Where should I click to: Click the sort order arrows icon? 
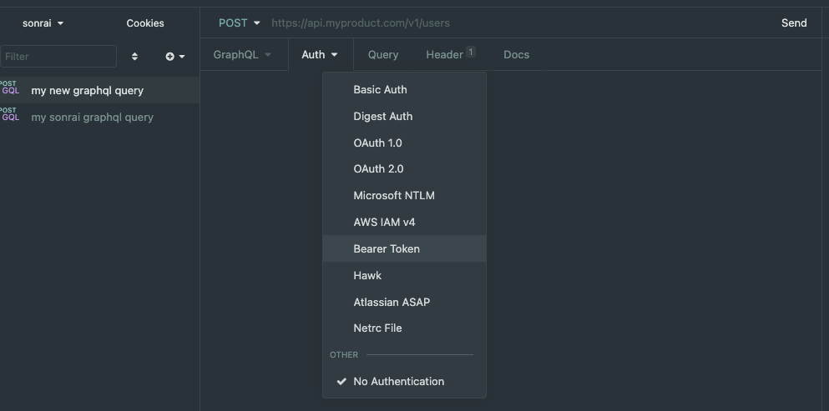(134, 57)
